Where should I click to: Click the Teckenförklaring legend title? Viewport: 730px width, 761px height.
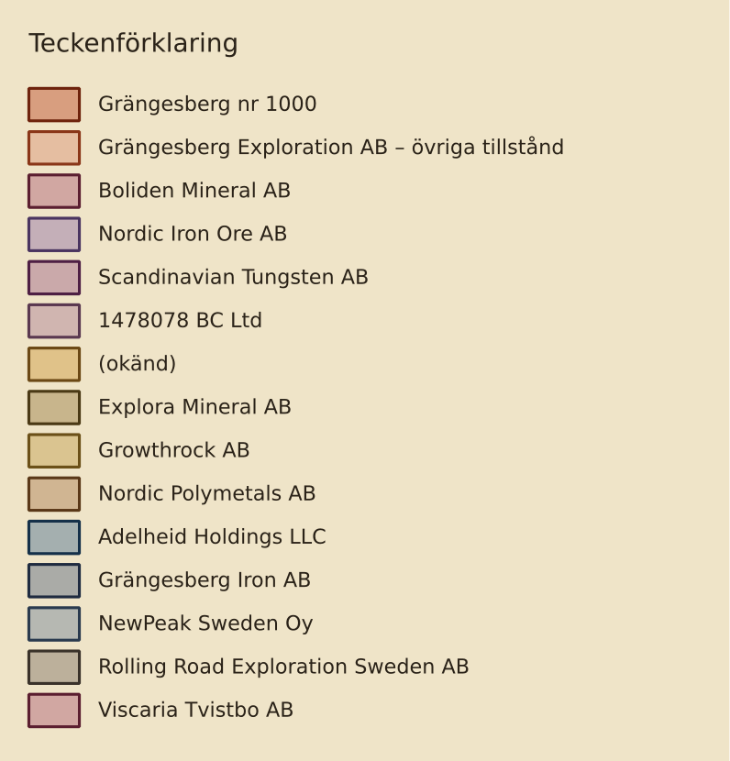click(x=134, y=43)
